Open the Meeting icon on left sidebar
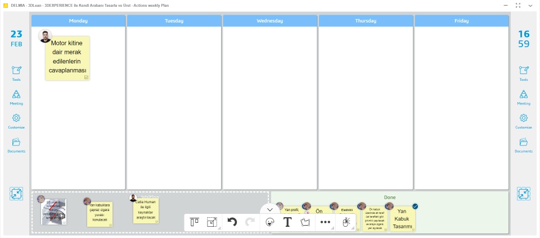The width and height of the screenshot is (540, 238). [x=16, y=97]
